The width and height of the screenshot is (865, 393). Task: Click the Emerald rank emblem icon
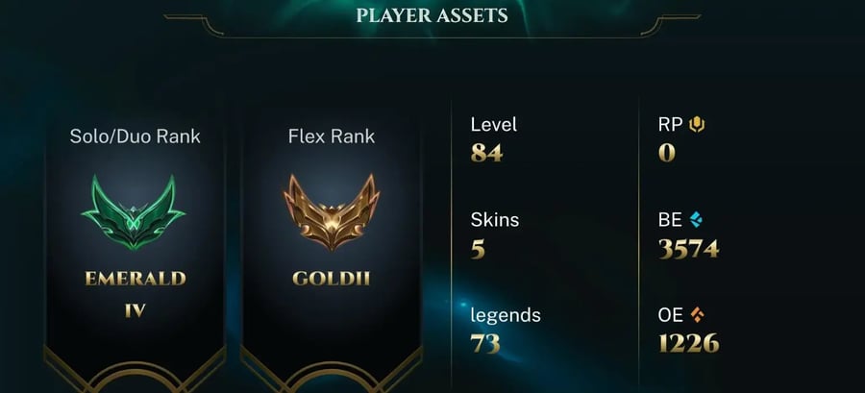click(x=134, y=211)
